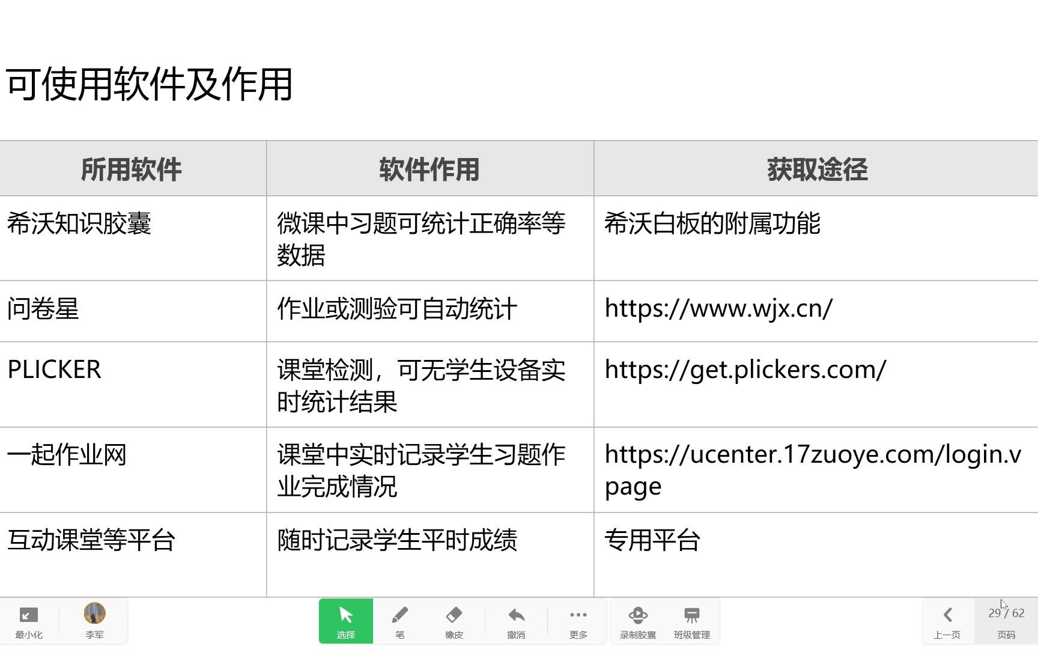1038x649 pixels.
Task: Open the ucenter.17zuoye.com login link
Action: click(x=813, y=470)
